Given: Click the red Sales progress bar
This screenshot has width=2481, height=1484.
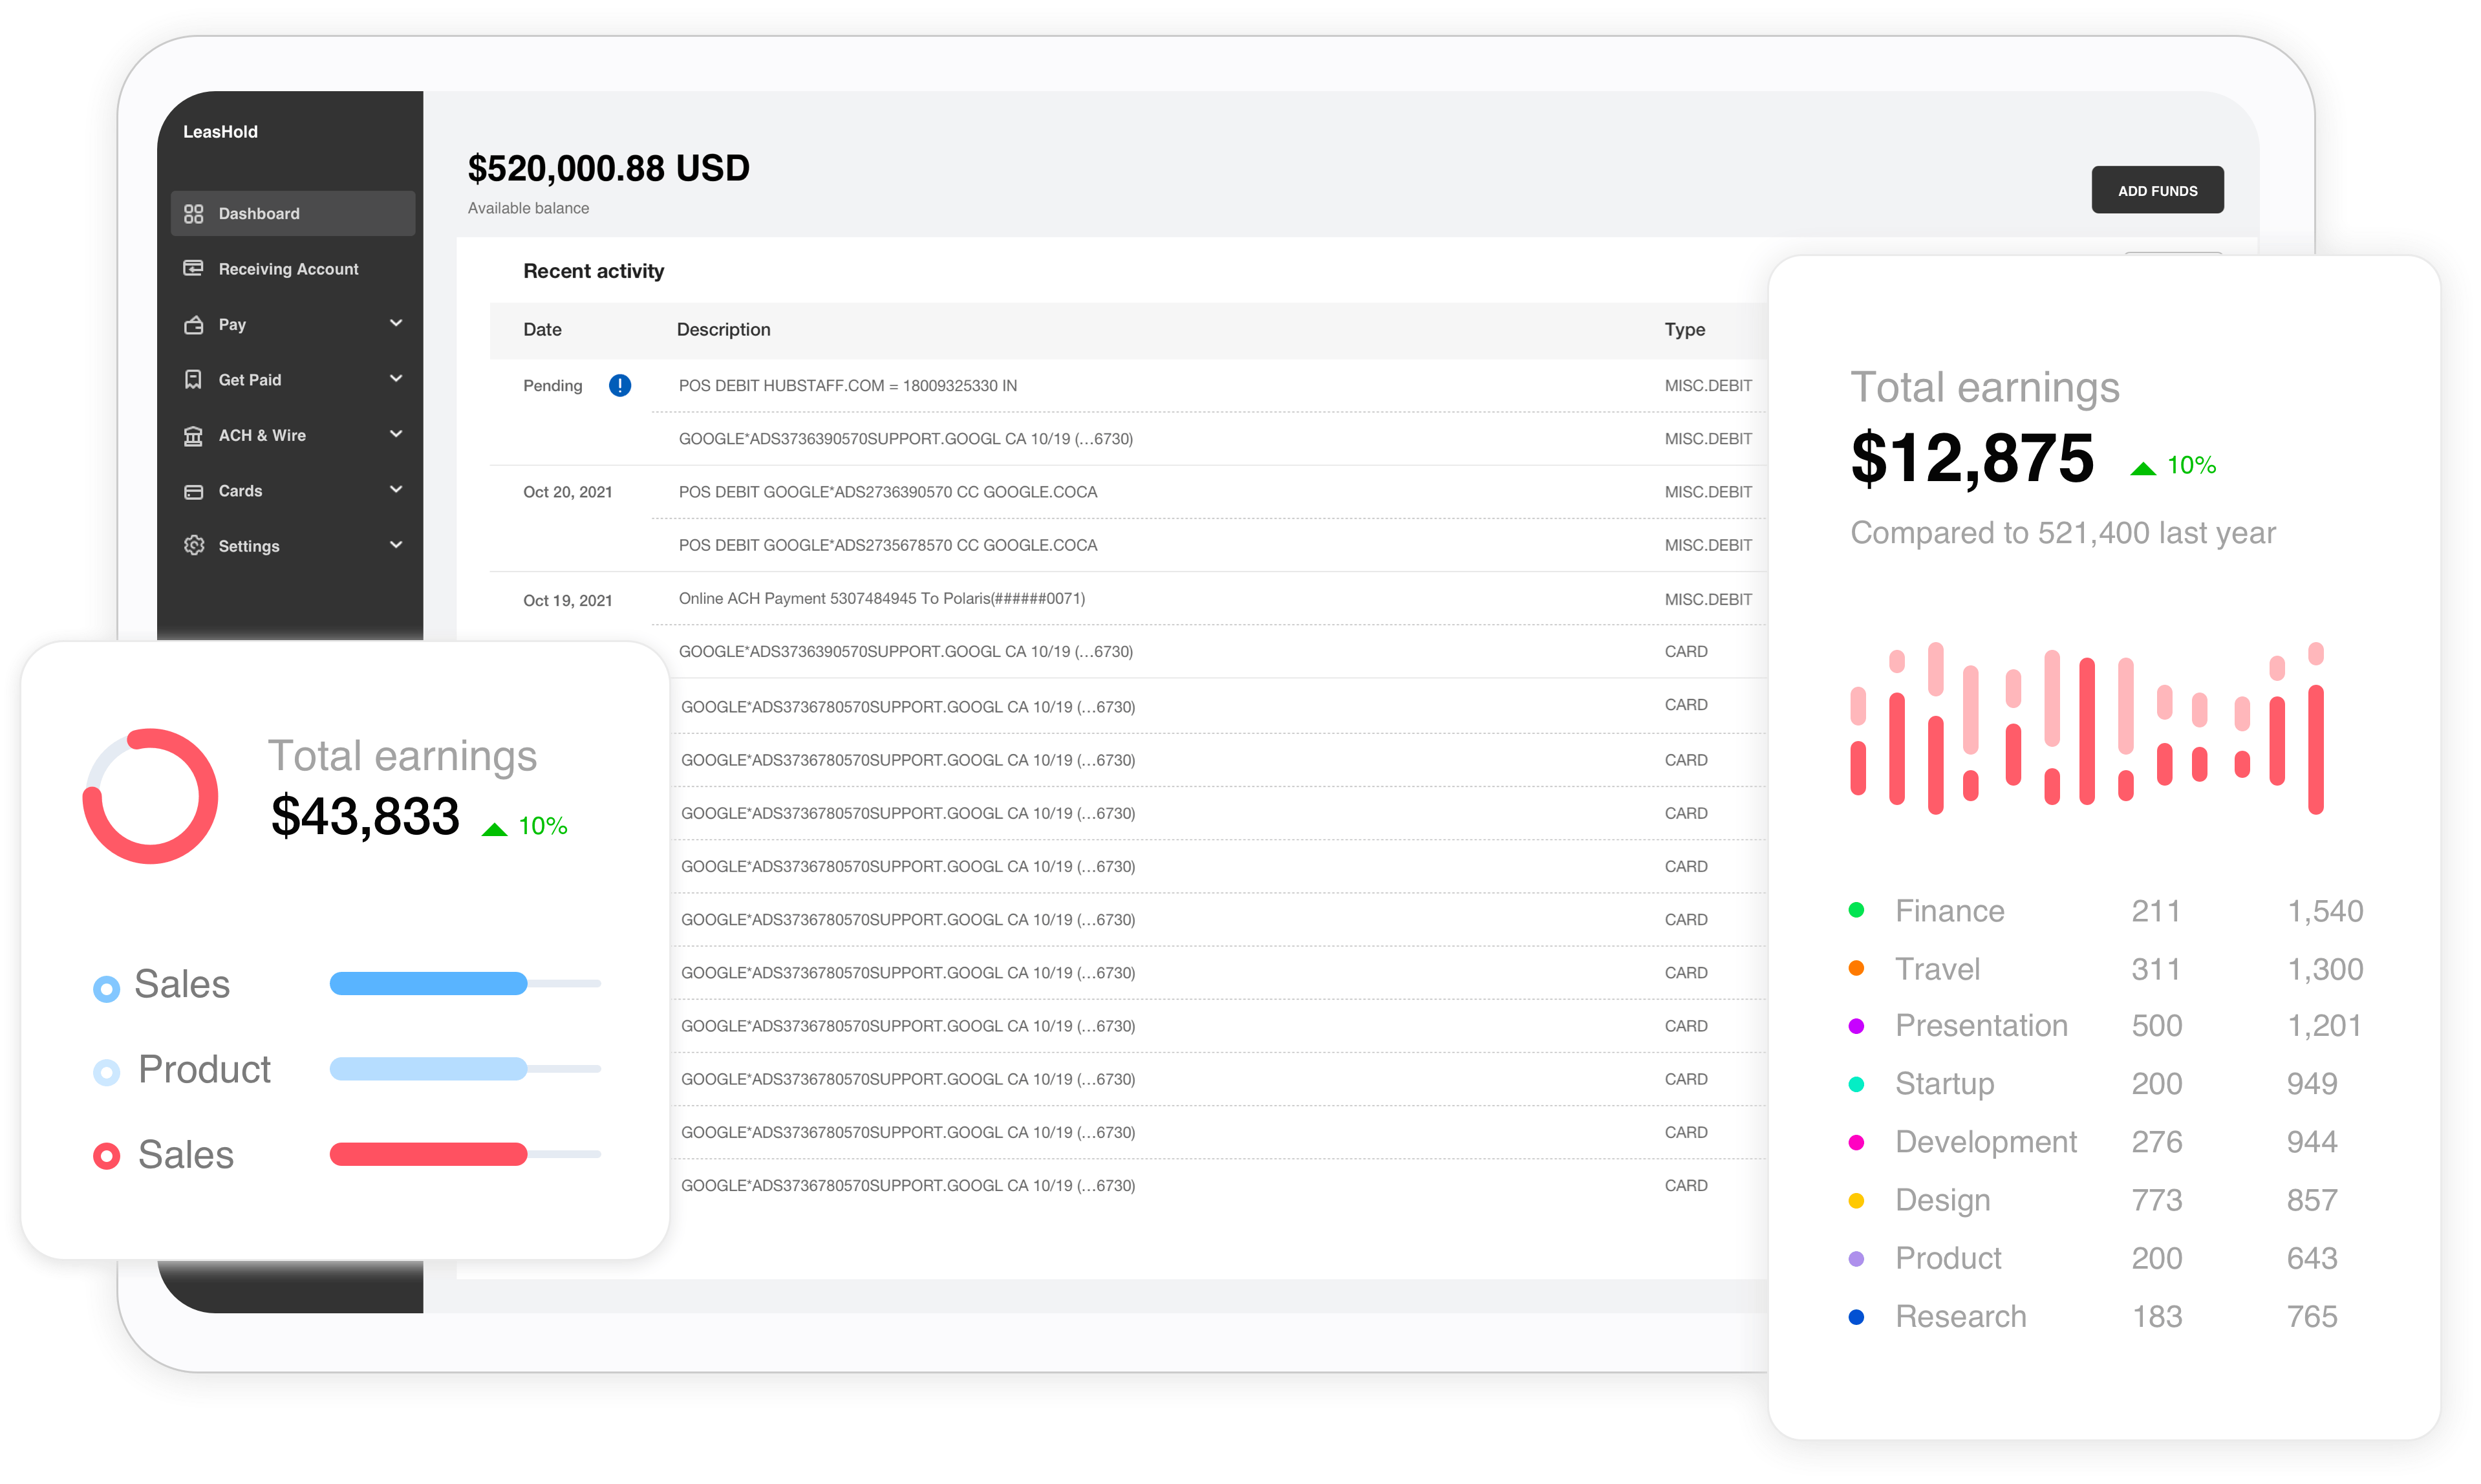Looking at the screenshot, I should pos(428,1154).
